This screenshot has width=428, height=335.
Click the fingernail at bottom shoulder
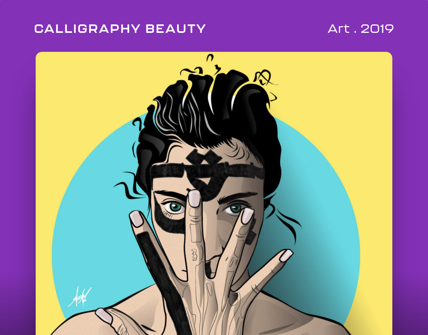click(104, 315)
